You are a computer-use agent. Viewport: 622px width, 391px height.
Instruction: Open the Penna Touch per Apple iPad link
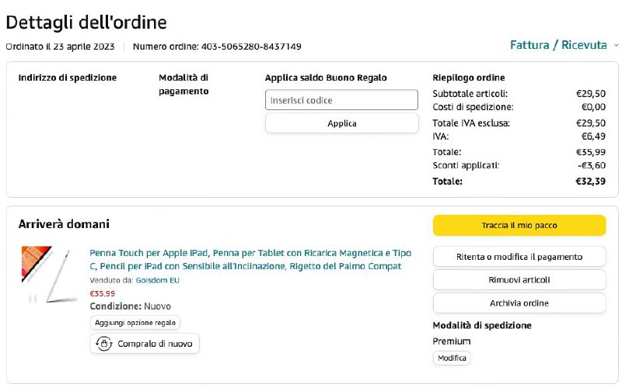[x=250, y=260]
